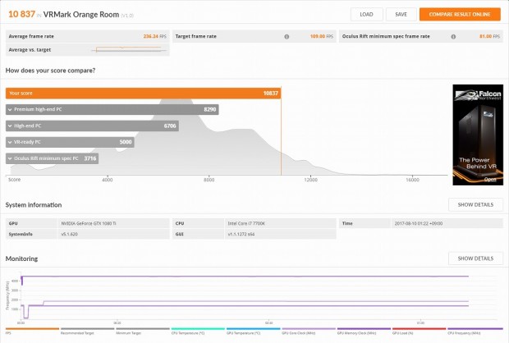Open the Falcon Northwest advertisement
The image size is (509, 343).
point(478,135)
